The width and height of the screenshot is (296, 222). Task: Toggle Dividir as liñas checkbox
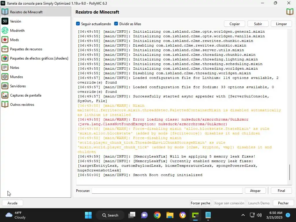click(x=116, y=24)
